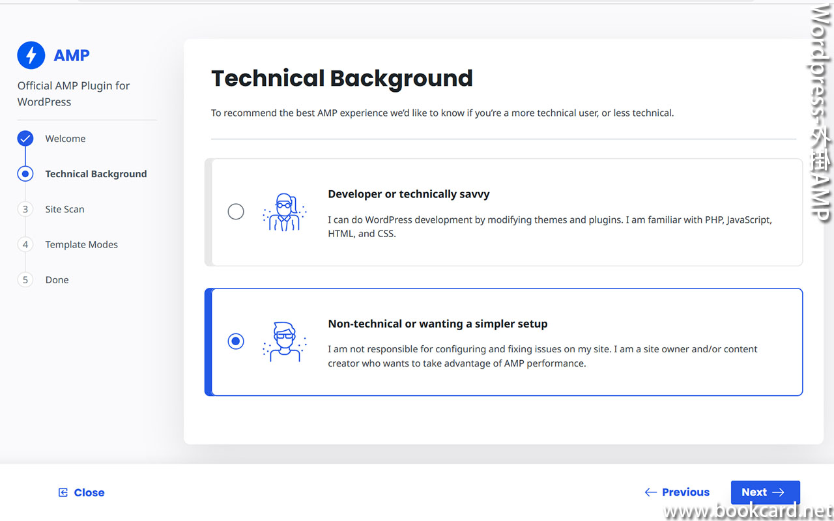Image resolution: width=834 pixels, height=521 pixels.
Task: Click the step 5 number circle
Action: [x=25, y=280]
